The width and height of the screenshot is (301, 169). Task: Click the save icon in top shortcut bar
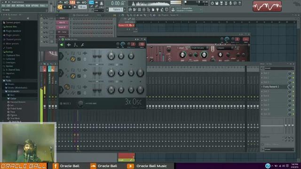click(217, 3)
